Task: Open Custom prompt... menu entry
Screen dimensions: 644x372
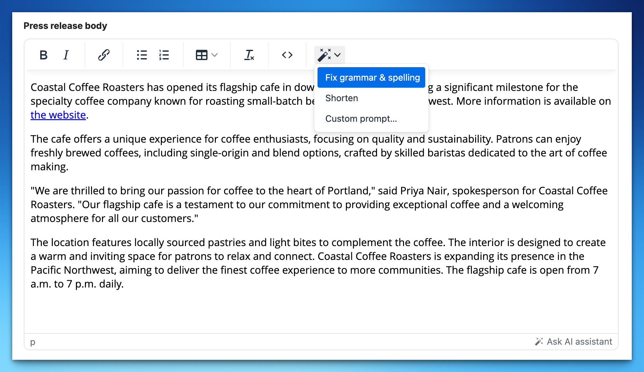Action: pyautogui.click(x=371, y=119)
